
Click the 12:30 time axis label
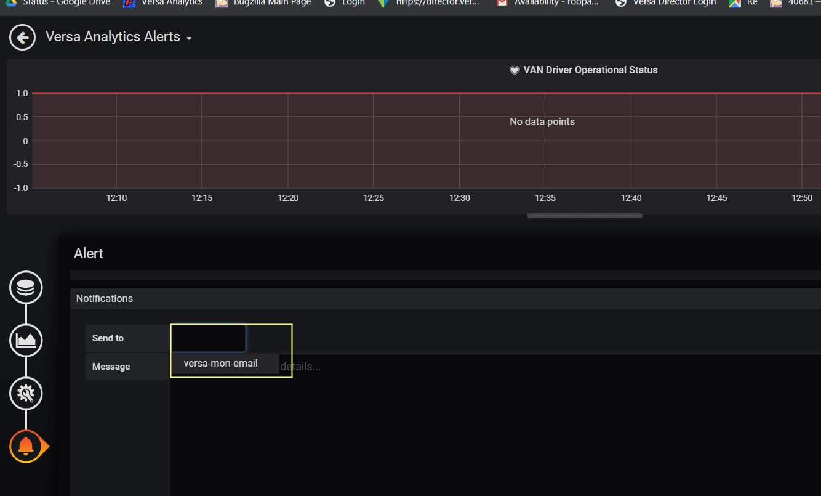[x=460, y=198]
